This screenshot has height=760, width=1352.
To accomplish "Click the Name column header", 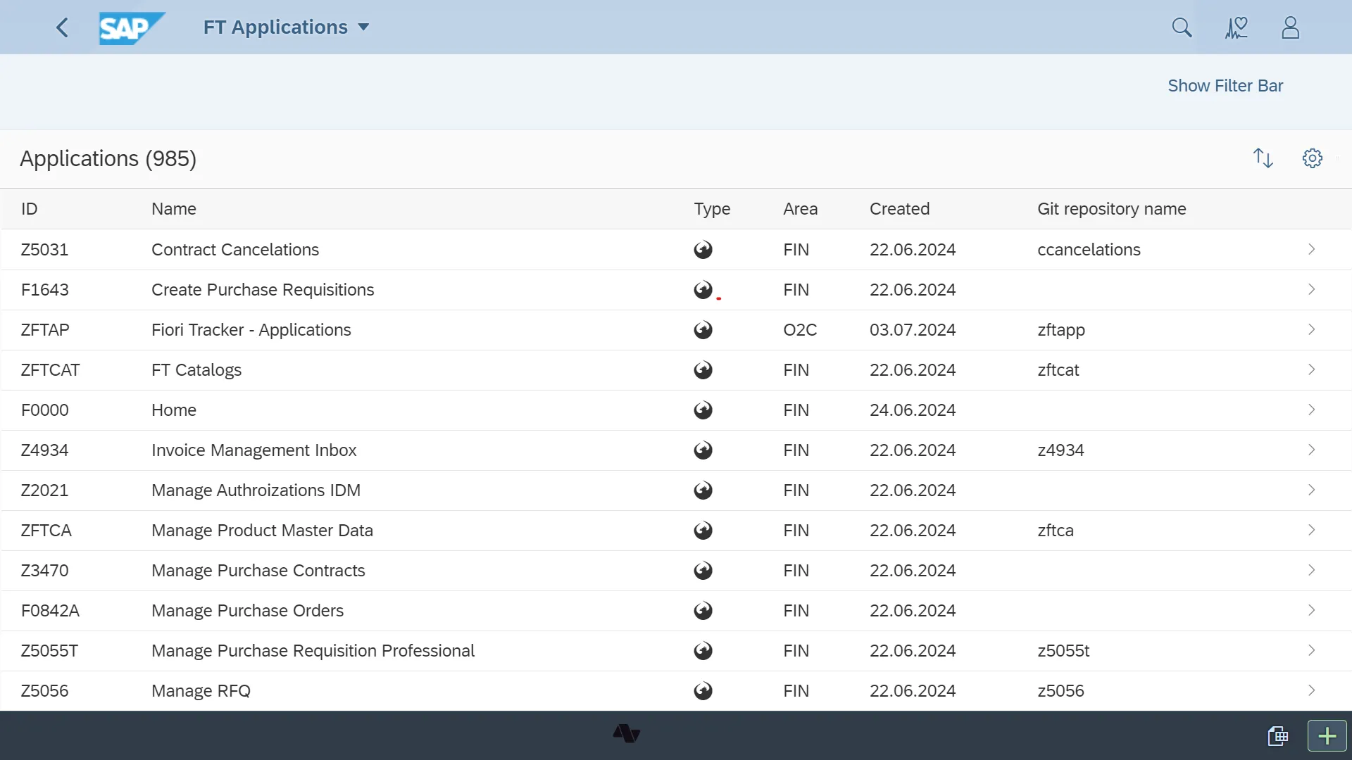I will click(174, 209).
